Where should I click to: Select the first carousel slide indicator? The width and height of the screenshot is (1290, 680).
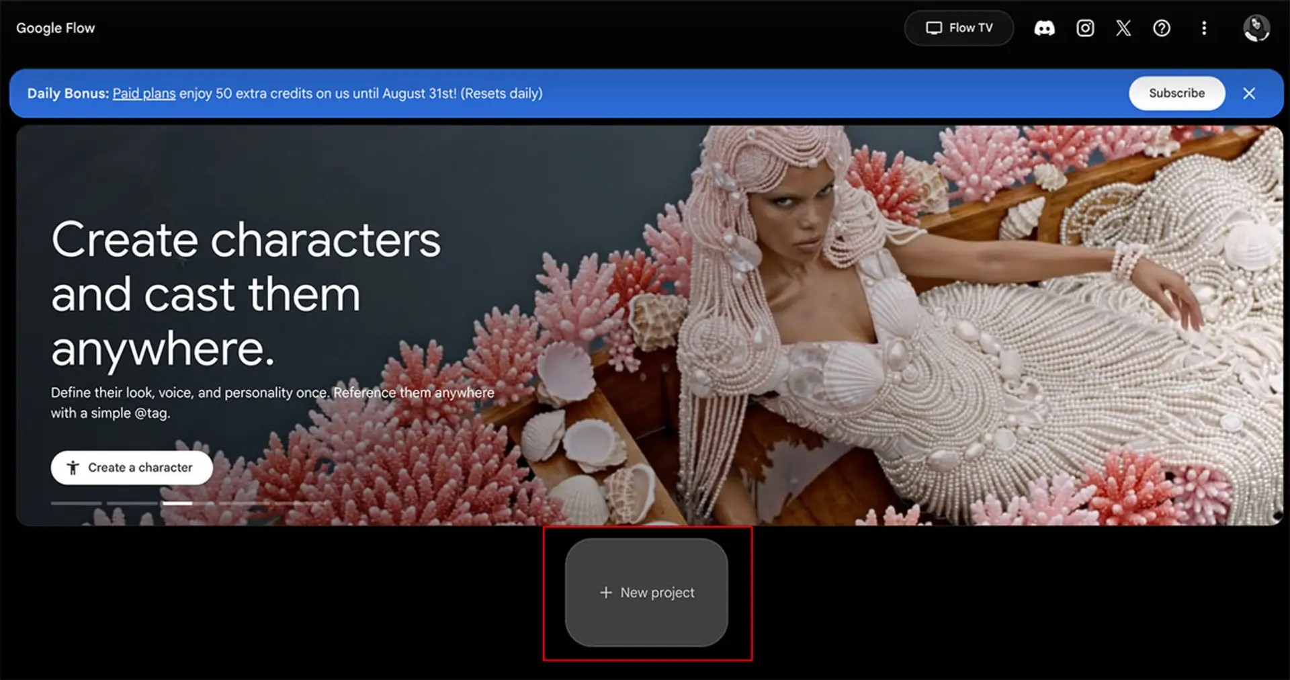tap(76, 503)
